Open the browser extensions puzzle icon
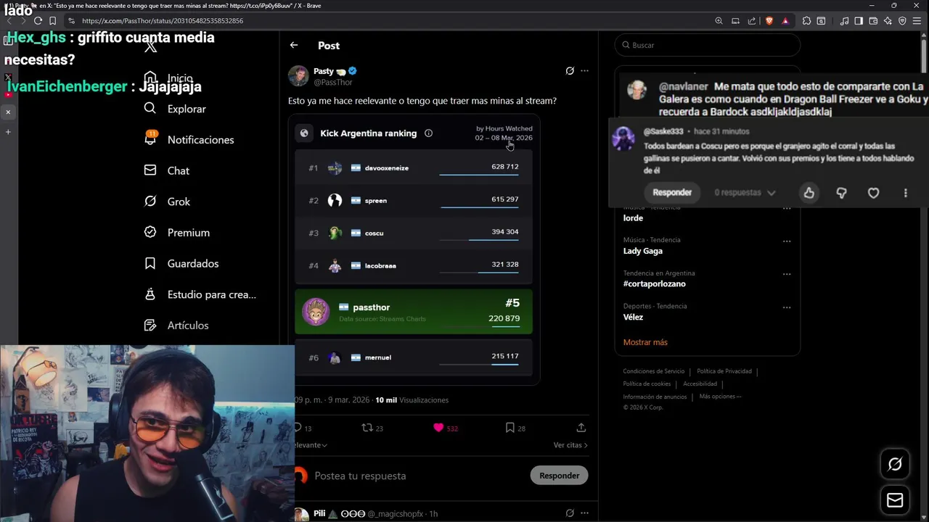The image size is (929, 522). click(x=806, y=21)
